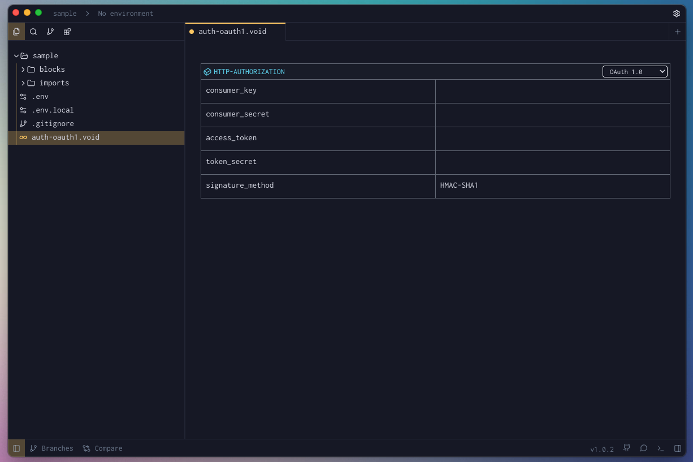The height and width of the screenshot is (462, 693).
Task: Select the source control icon in the sidebar
Action: tap(50, 32)
